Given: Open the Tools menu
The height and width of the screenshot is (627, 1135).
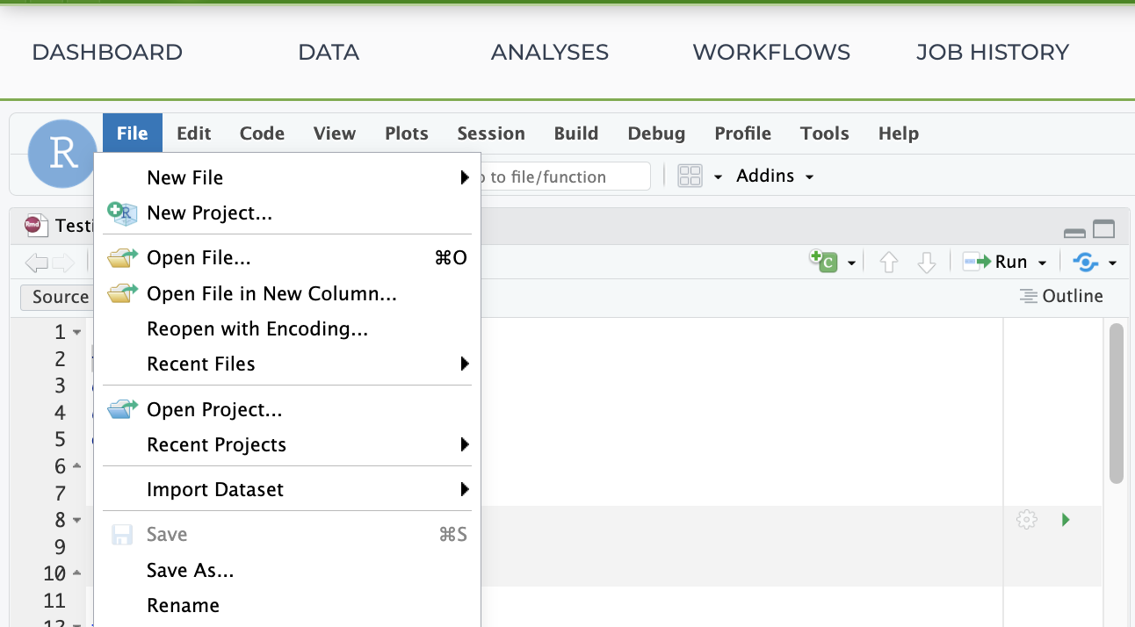Looking at the screenshot, I should (824, 133).
